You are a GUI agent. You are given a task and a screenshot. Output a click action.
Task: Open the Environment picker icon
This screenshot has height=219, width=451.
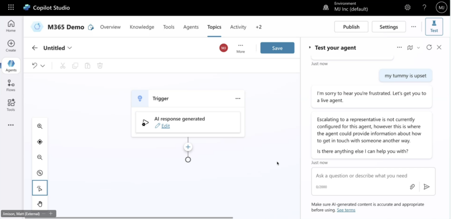pos(326,8)
